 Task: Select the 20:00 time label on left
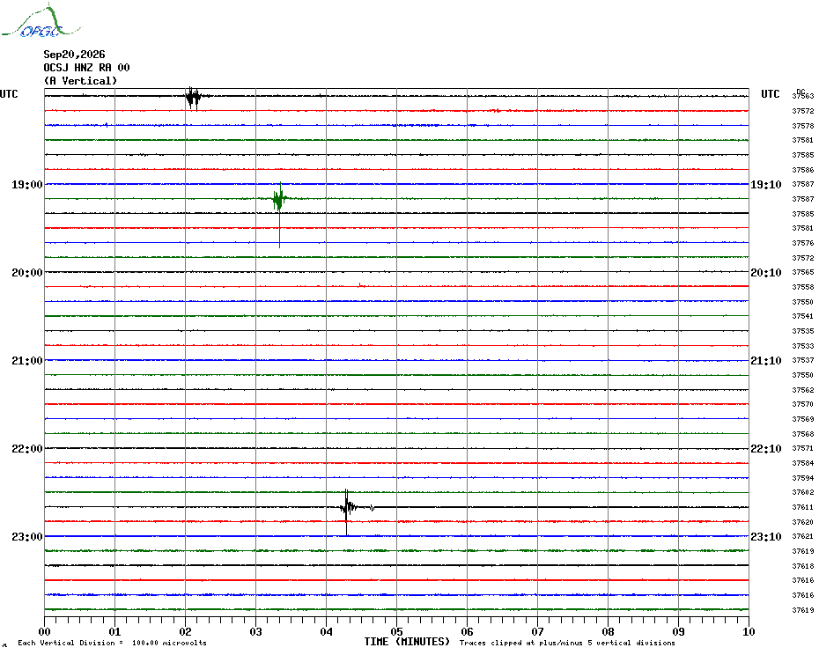coord(27,273)
